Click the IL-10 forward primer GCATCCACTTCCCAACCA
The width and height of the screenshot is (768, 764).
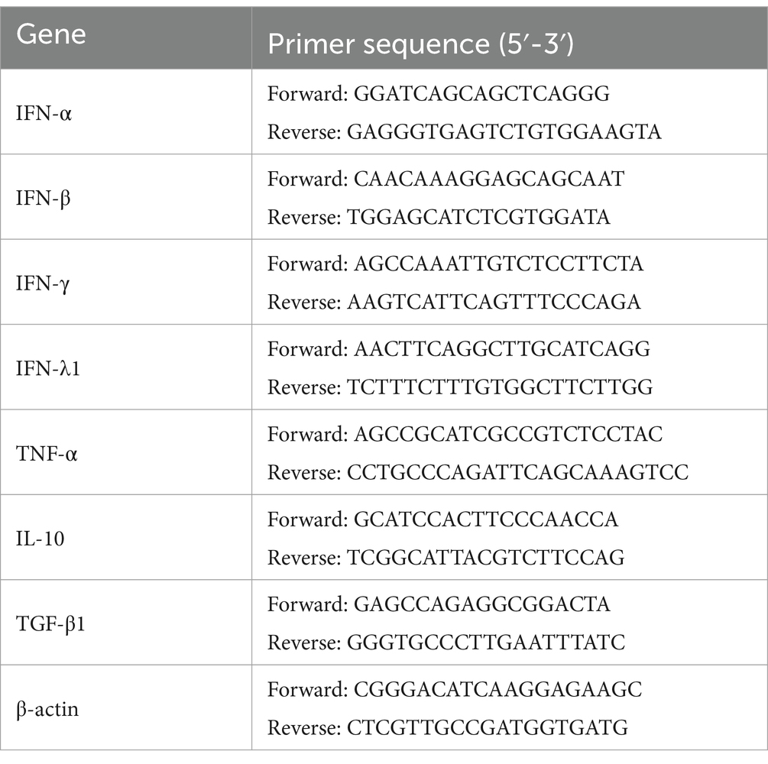tap(486, 519)
